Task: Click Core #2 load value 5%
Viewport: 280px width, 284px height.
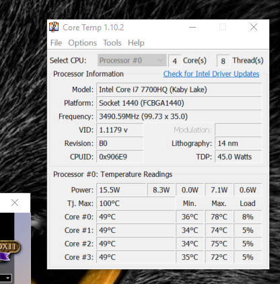Action: tap(248, 244)
